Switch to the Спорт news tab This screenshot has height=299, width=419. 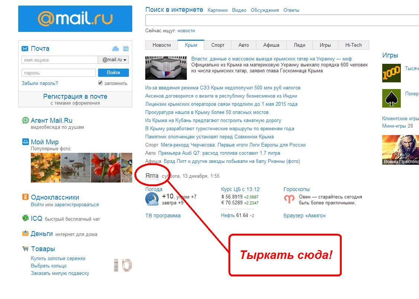218,45
